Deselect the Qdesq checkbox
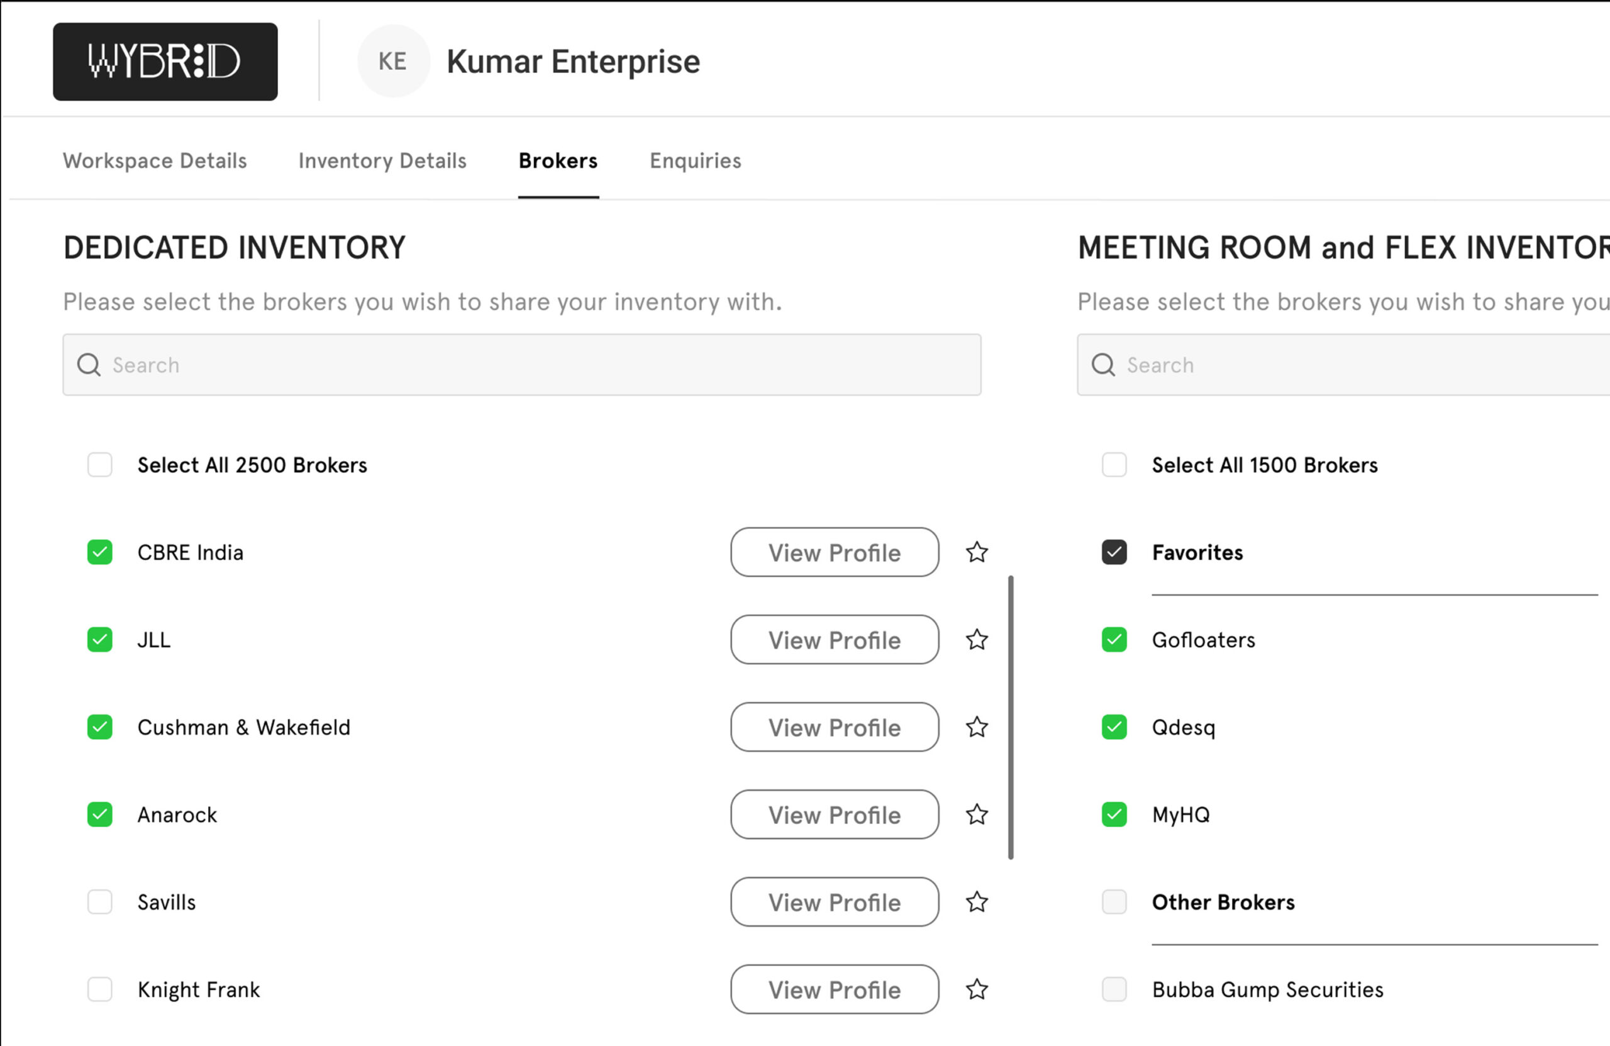This screenshot has width=1610, height=1046. [x=1114, y=726]
